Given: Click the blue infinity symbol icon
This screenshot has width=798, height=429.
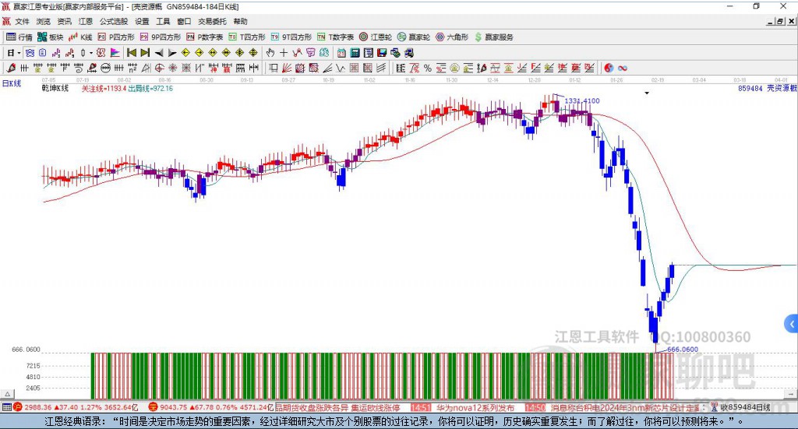Looking at the screenshot, I should (623, 68).
